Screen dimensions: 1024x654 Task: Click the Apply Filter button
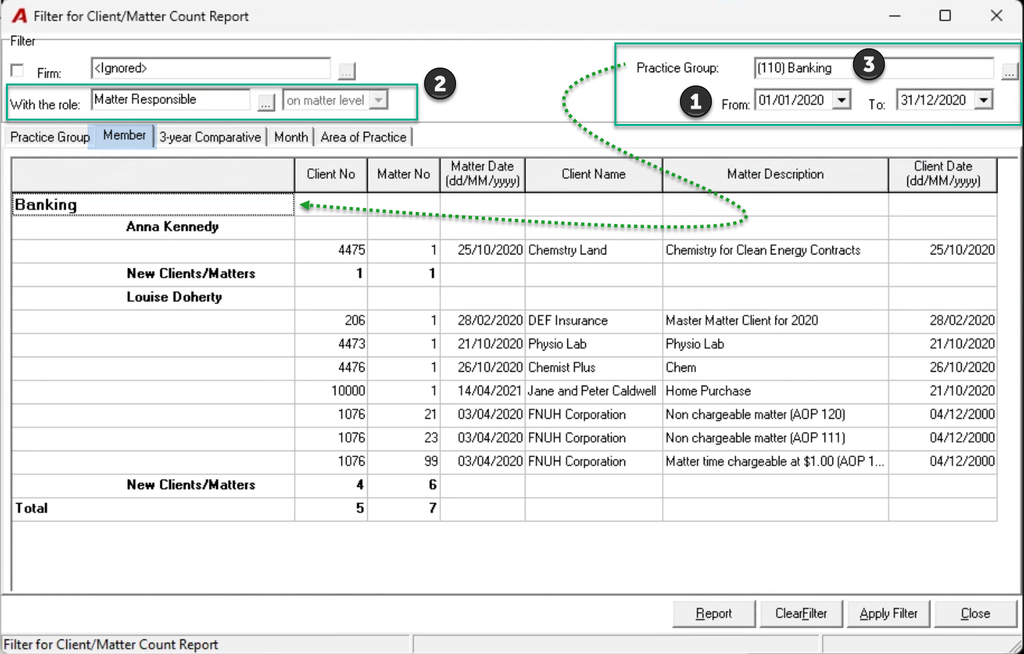pyautogui.click(x=888, y=614)
